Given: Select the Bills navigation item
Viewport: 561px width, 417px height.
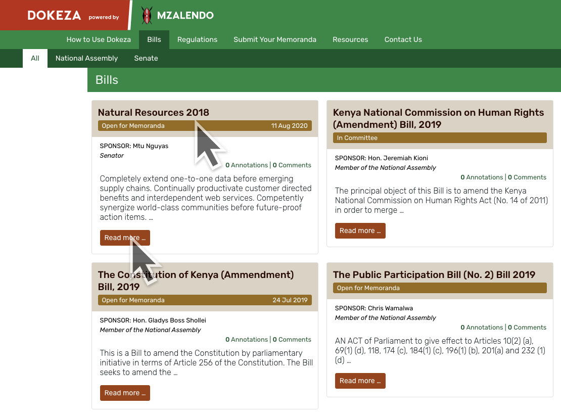Looking at the screenshot, I should pos(154,39).
